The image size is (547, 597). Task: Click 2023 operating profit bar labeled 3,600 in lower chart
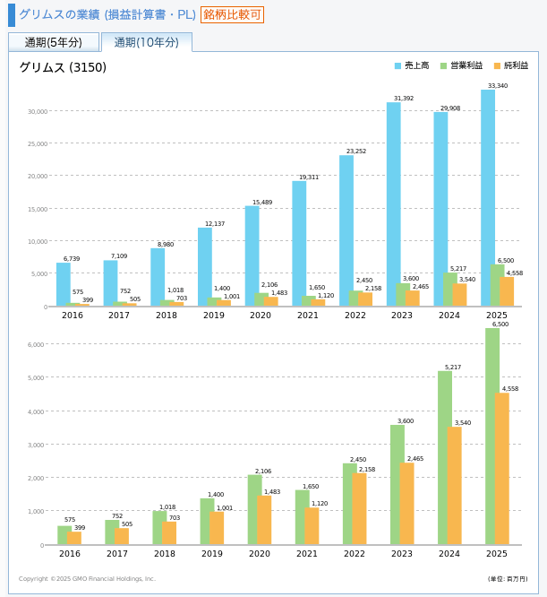pyautogui.click(x=397, y=484)
